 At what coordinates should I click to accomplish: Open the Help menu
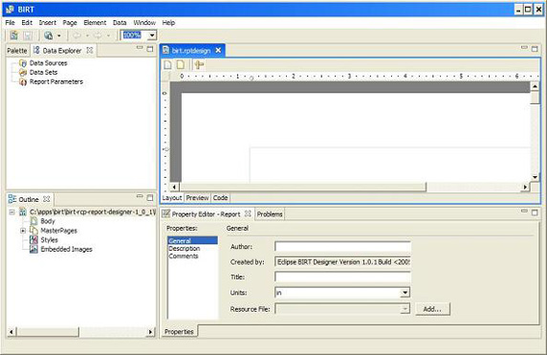(168, 23)
